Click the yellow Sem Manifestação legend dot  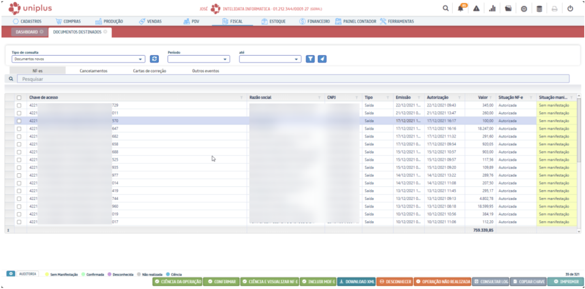tap(47, 274)
